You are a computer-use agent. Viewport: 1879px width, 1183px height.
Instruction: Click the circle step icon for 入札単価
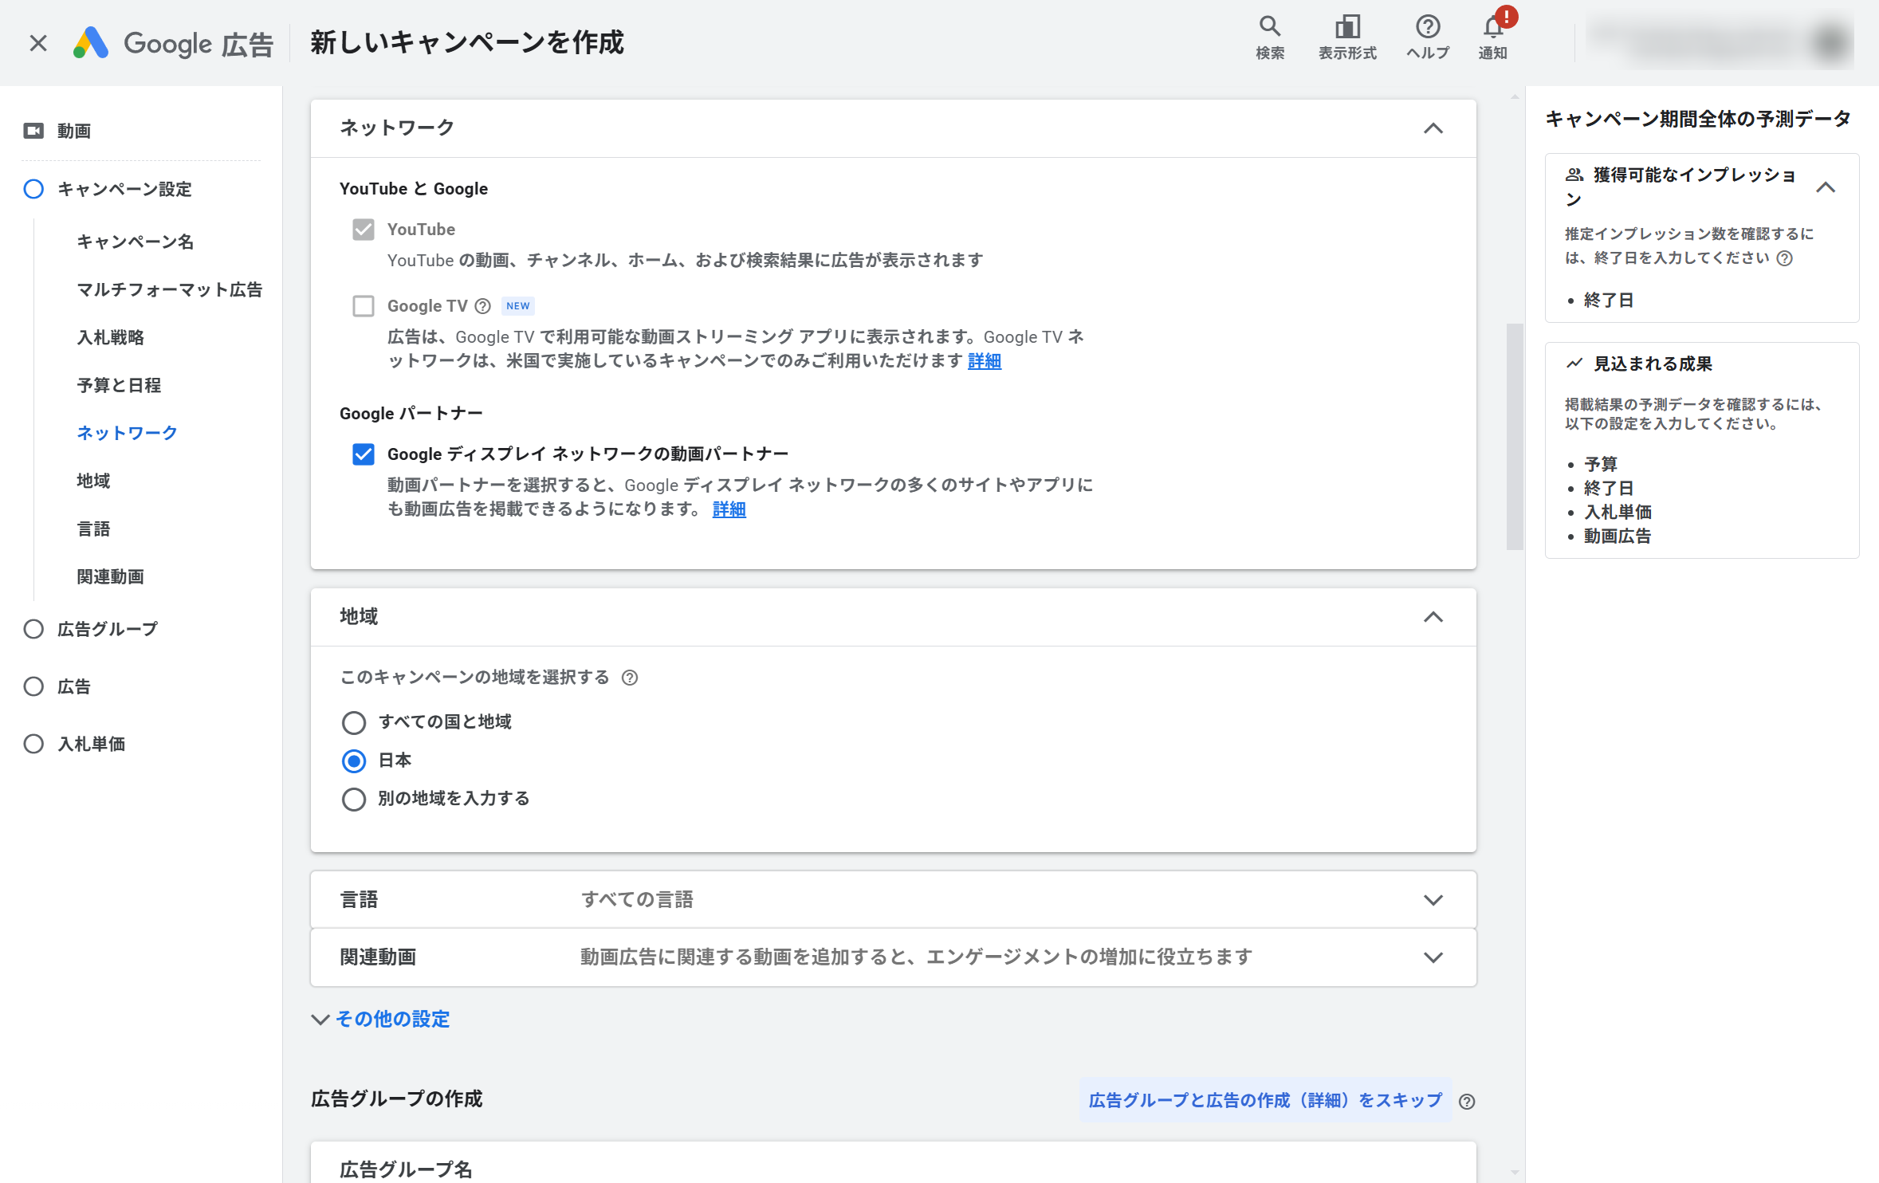(x=33, y=744)
